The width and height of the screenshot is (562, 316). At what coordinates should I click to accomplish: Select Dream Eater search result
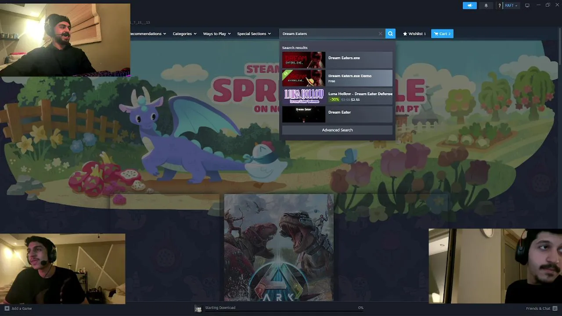click(337, 115)
